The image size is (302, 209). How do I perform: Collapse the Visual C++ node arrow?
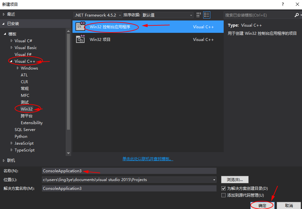tap(11, 61)
